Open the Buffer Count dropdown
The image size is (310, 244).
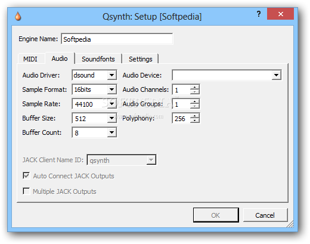click(112, 132)
